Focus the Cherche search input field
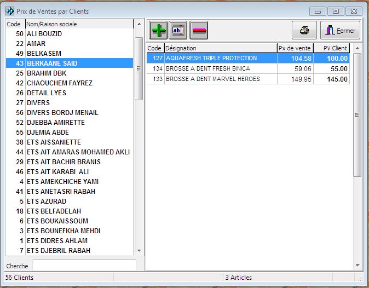Image resolution: width=369 pixels, height=288 pixels. [x=84, y=266]
